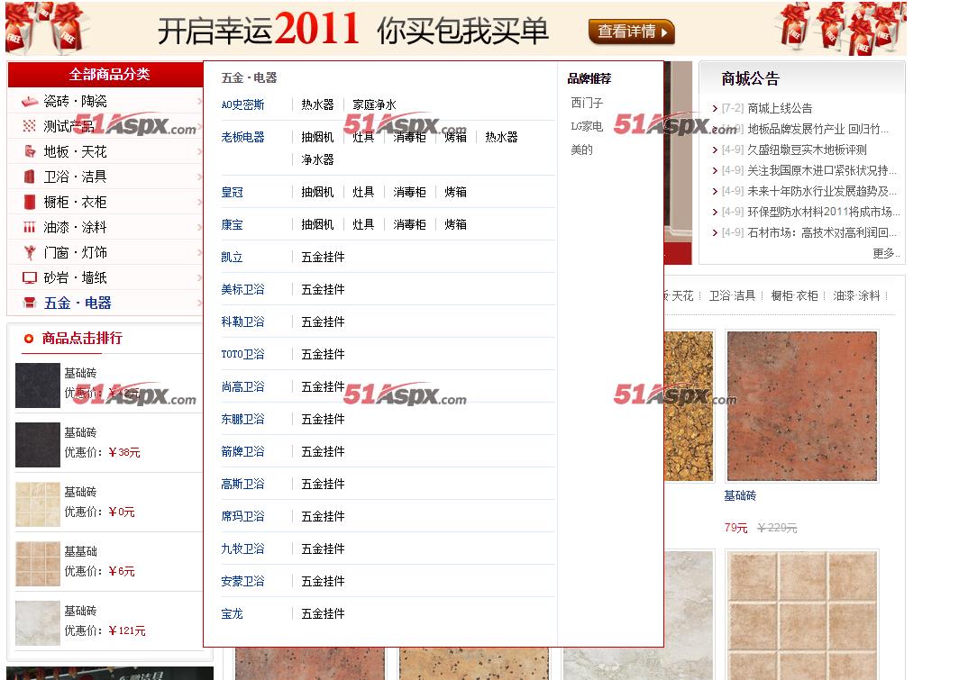The image size is (959, 680).
Task: Open 环保型防水材料2011将成市场 announcement
Action: [x=823, y=212]
